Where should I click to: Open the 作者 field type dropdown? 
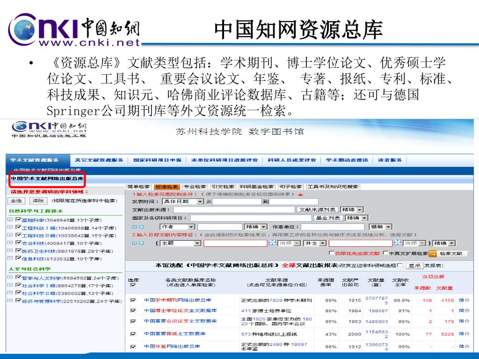[177, 227]
